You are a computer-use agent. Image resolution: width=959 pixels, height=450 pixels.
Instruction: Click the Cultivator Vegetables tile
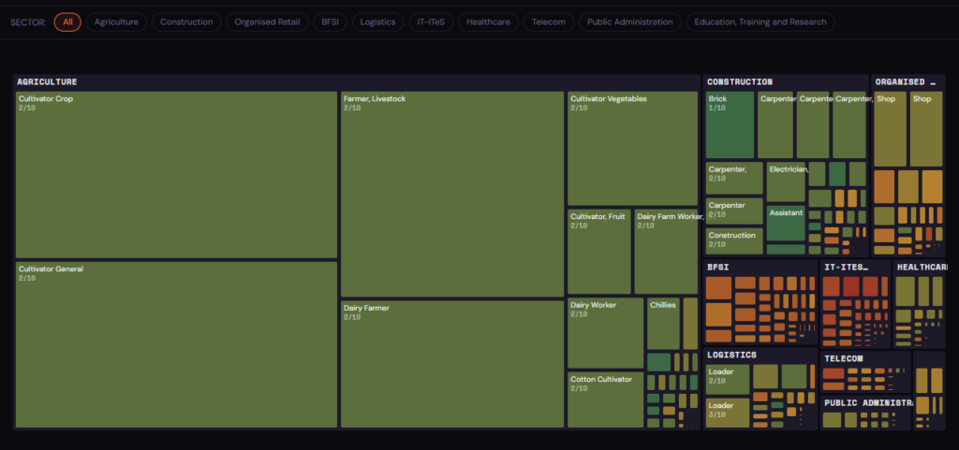point(632,148)
